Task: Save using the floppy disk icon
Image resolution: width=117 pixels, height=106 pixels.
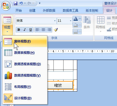Action: 15,3
